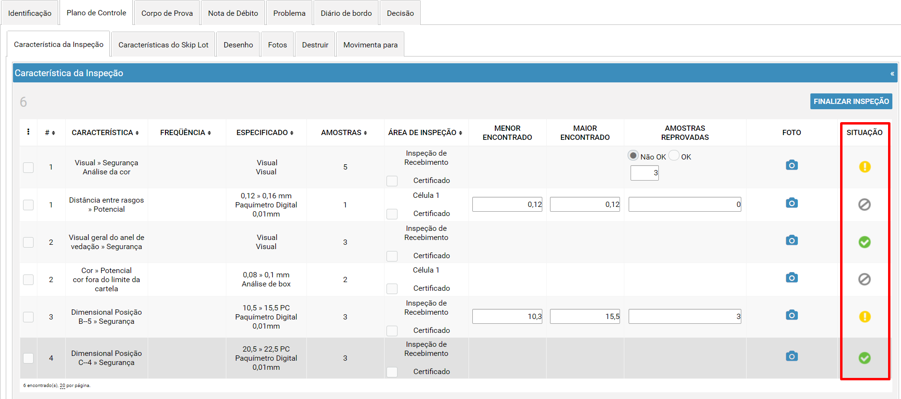This screenshot has width=901, height=399.
Task: Open the Problema tab
Action: pos(289,13)
